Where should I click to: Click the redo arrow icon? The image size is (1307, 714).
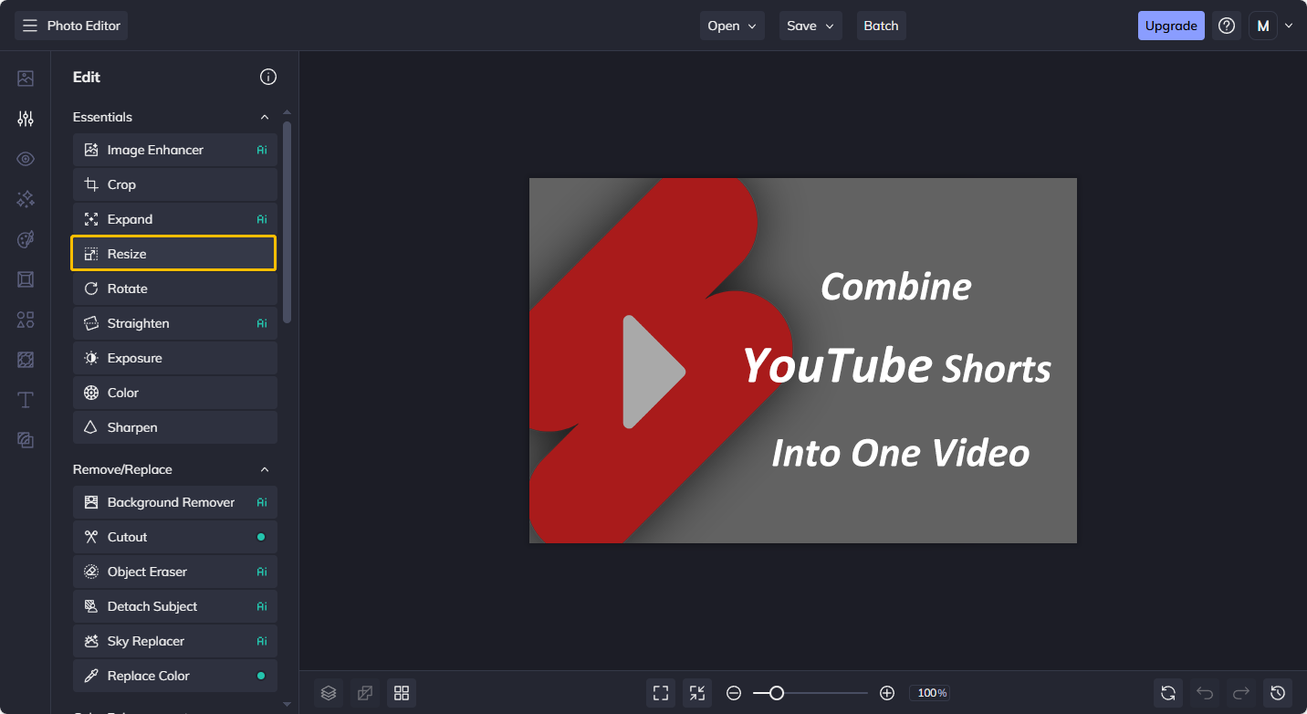[1241, 693]
